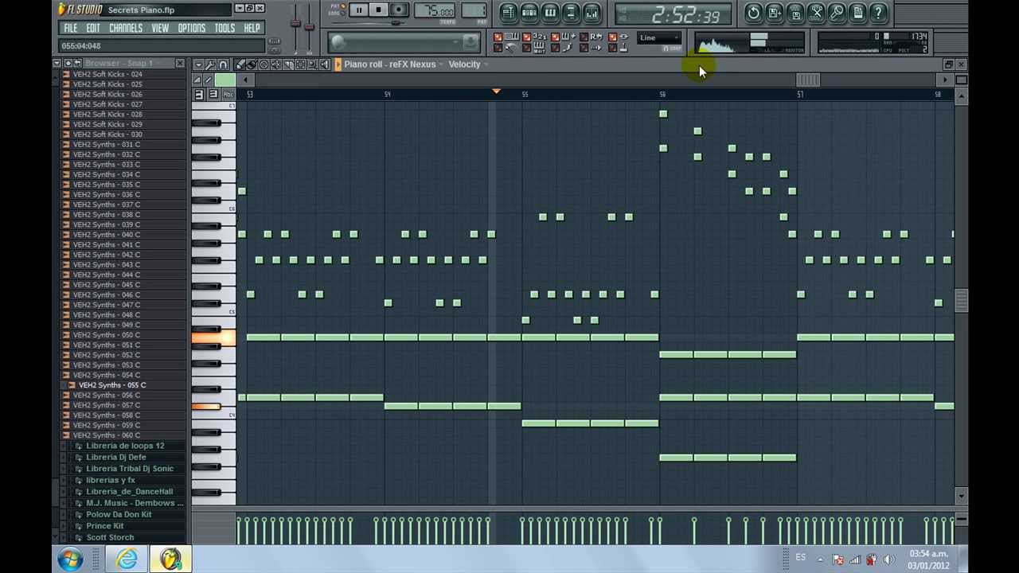Open the One-click audio recording scissors button
Viewport: 1019px width, 573px height.
point(816,13)
